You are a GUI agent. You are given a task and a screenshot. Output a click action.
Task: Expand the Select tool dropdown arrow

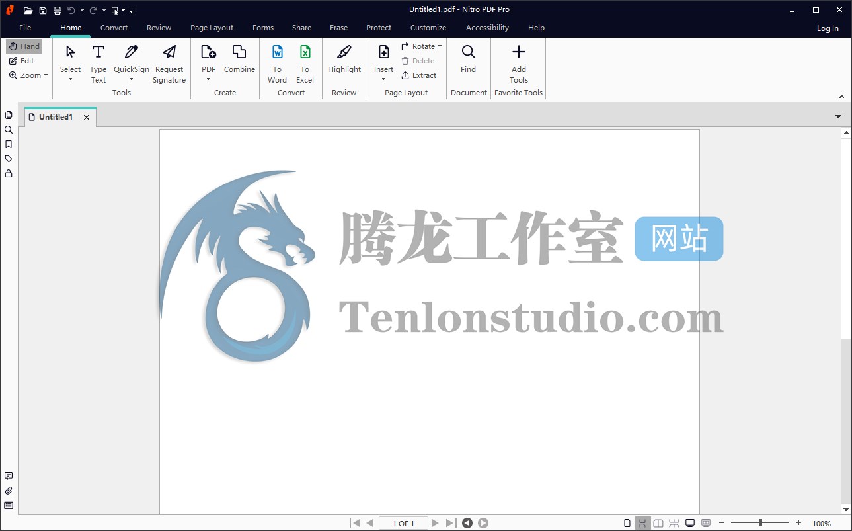pos(70,79)
